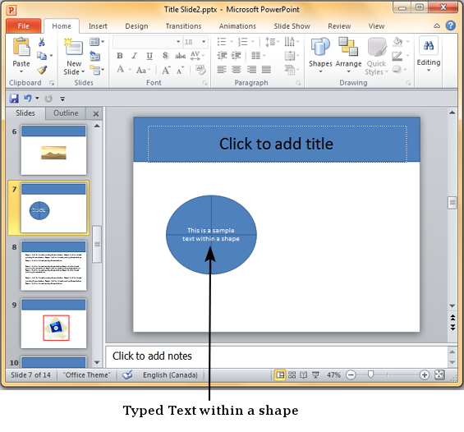
Task: Switch to the Outline pane tab
Action: [x=66, y=113]
